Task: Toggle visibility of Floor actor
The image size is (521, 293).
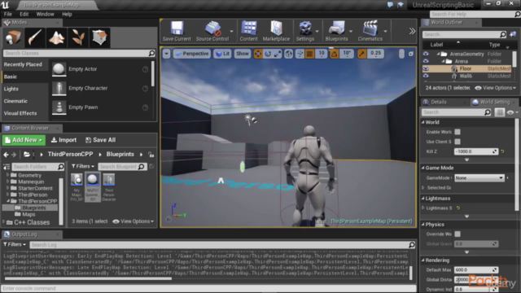Action: (x=426, y=68)
